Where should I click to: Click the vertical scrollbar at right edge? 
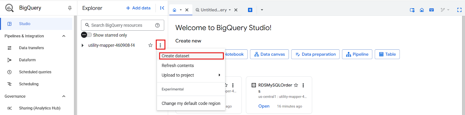click(x=463, y=65)
